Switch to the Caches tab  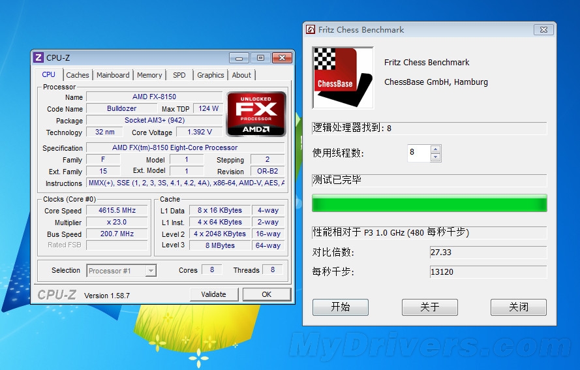tap(78, 75)
